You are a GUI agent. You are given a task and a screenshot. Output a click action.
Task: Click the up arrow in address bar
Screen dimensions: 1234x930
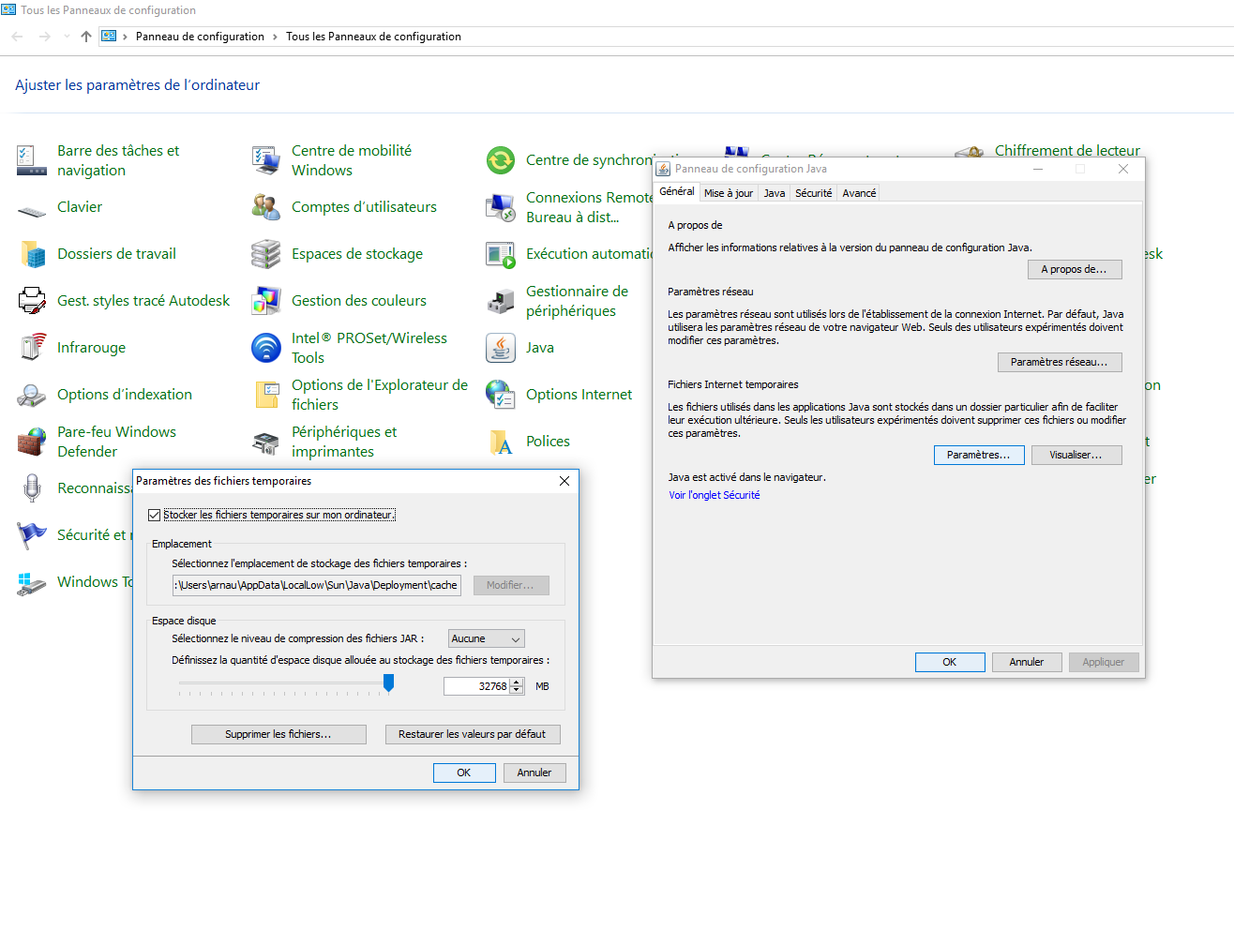click(86, 37)
